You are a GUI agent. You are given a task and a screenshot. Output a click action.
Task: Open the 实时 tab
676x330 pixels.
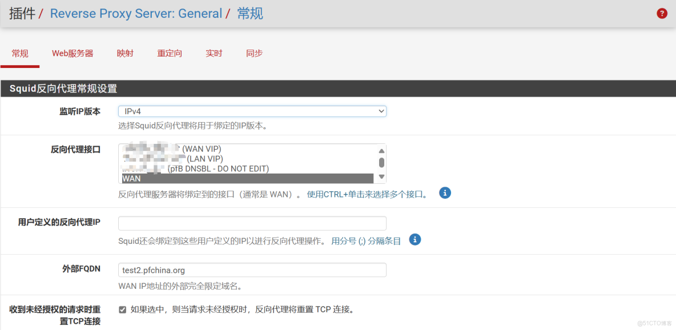coord(214,53)
